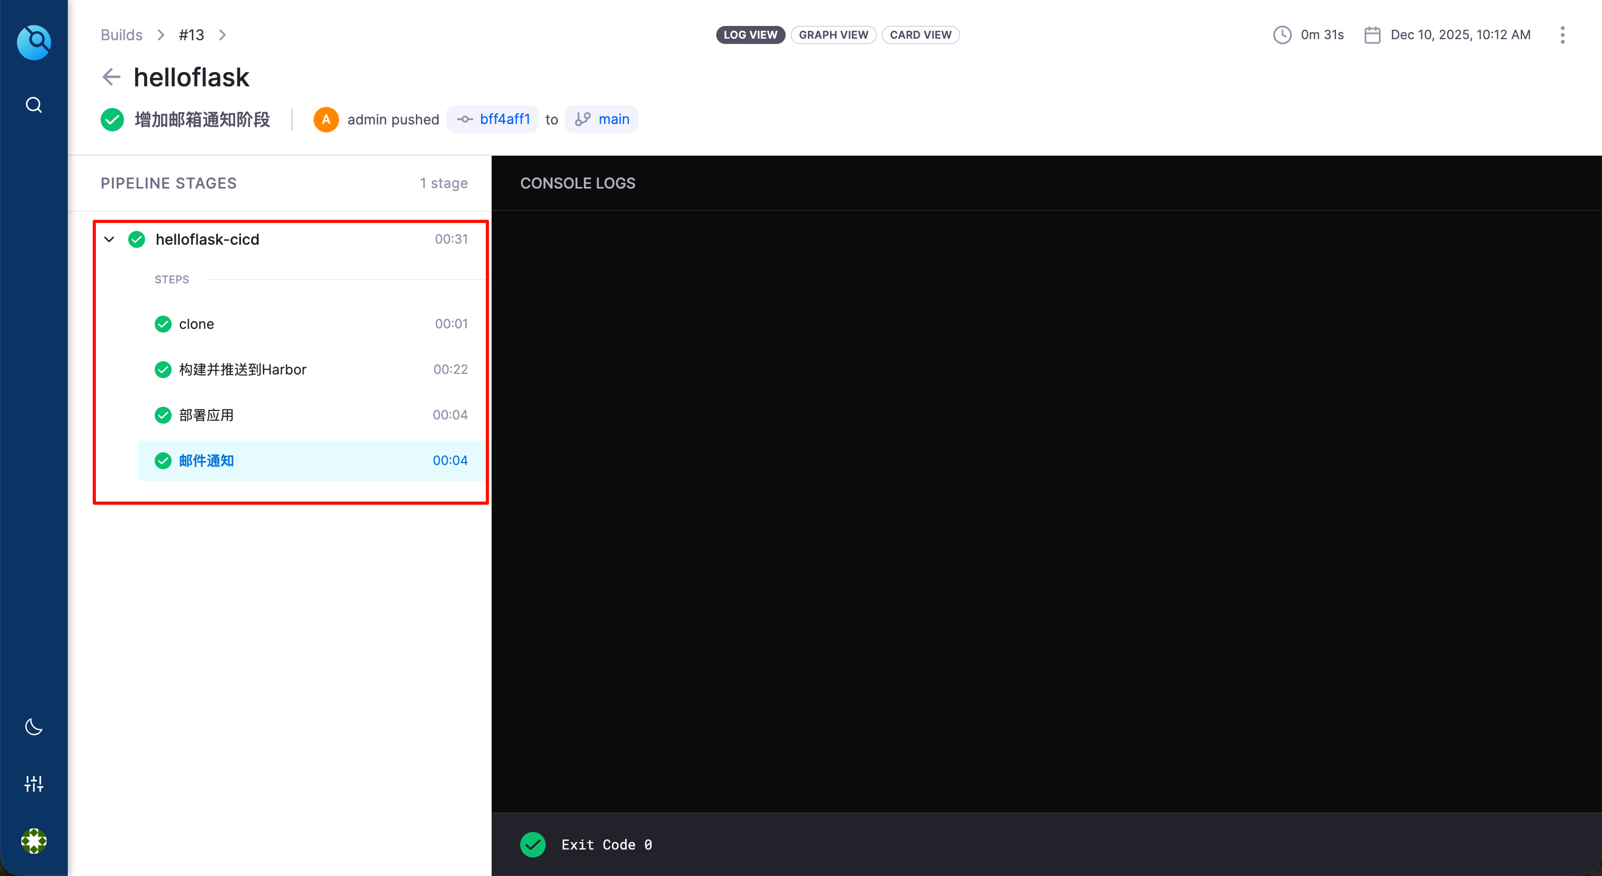Click the clock duration icon

click(1281, 35)
